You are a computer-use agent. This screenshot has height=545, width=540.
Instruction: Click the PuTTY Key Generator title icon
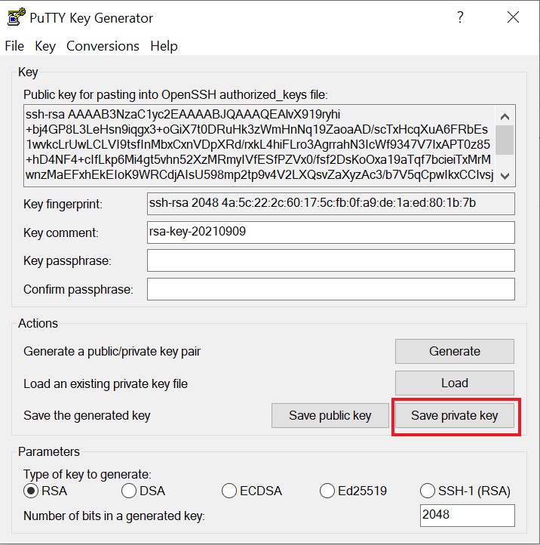(x=16, y=17)
